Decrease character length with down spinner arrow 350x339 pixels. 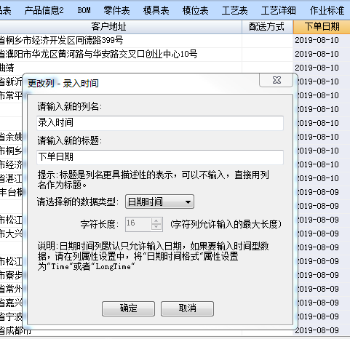pos(156,227)
